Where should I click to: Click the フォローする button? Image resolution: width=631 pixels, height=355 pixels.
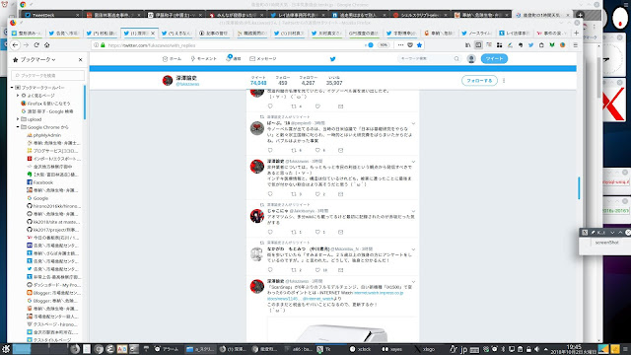pos(479,81)
